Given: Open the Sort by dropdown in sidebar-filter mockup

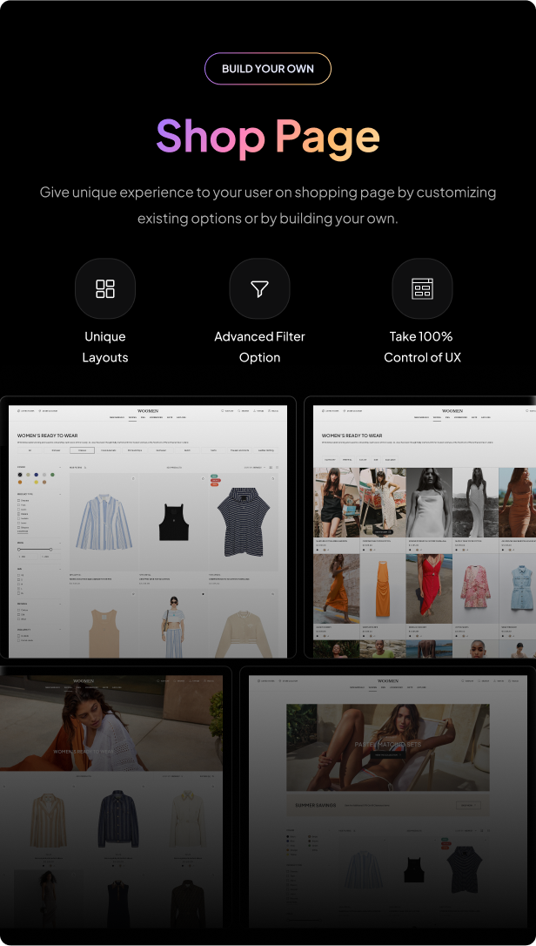Looking at the screenshot, I should (x=255, y=468).
